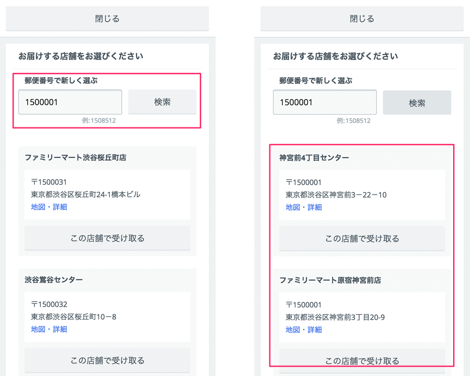Click the right 検索 search button
470x376 pixels.
(x=417, y=102)
